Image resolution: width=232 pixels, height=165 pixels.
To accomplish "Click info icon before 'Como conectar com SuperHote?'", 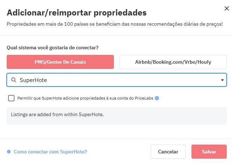I will click(x=9, y=152).
